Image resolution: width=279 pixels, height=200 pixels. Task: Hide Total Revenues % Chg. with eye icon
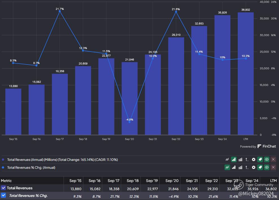267,167
